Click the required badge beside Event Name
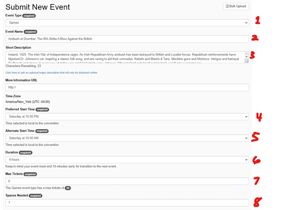 click(x=31, y=32)
